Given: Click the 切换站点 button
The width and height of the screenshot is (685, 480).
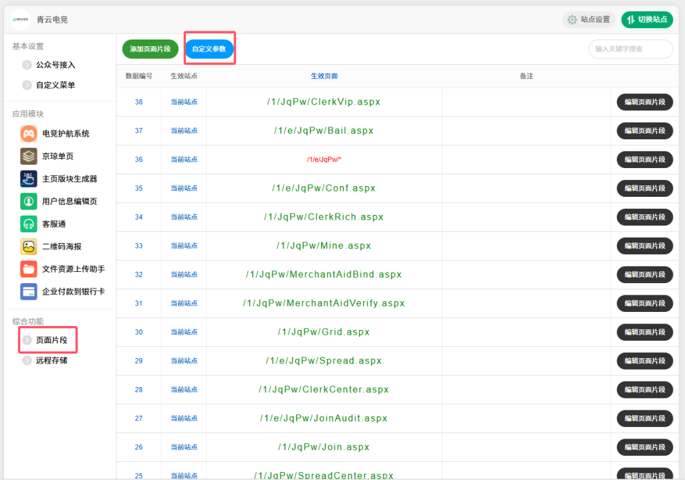Looking at the screenshot, I should (x=647, y=19).
